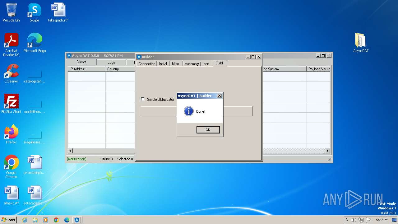This screenshot has width=398, height=224.
Task: Select the allnext.rtf document icon
Action: (11, 195)
